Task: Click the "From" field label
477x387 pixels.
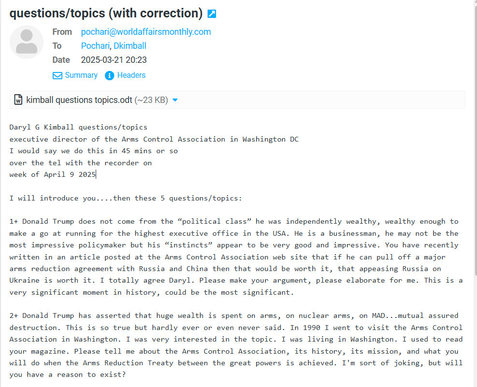Action: pos(62,32)
